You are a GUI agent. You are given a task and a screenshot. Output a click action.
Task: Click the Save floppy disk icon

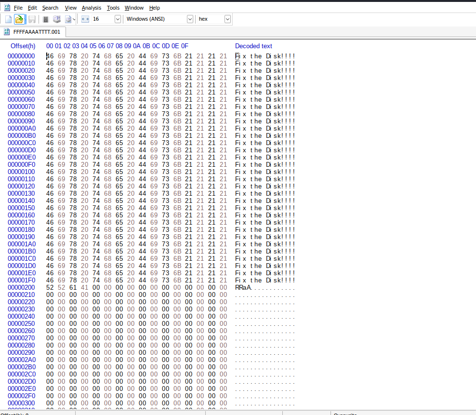click(32, 19)
